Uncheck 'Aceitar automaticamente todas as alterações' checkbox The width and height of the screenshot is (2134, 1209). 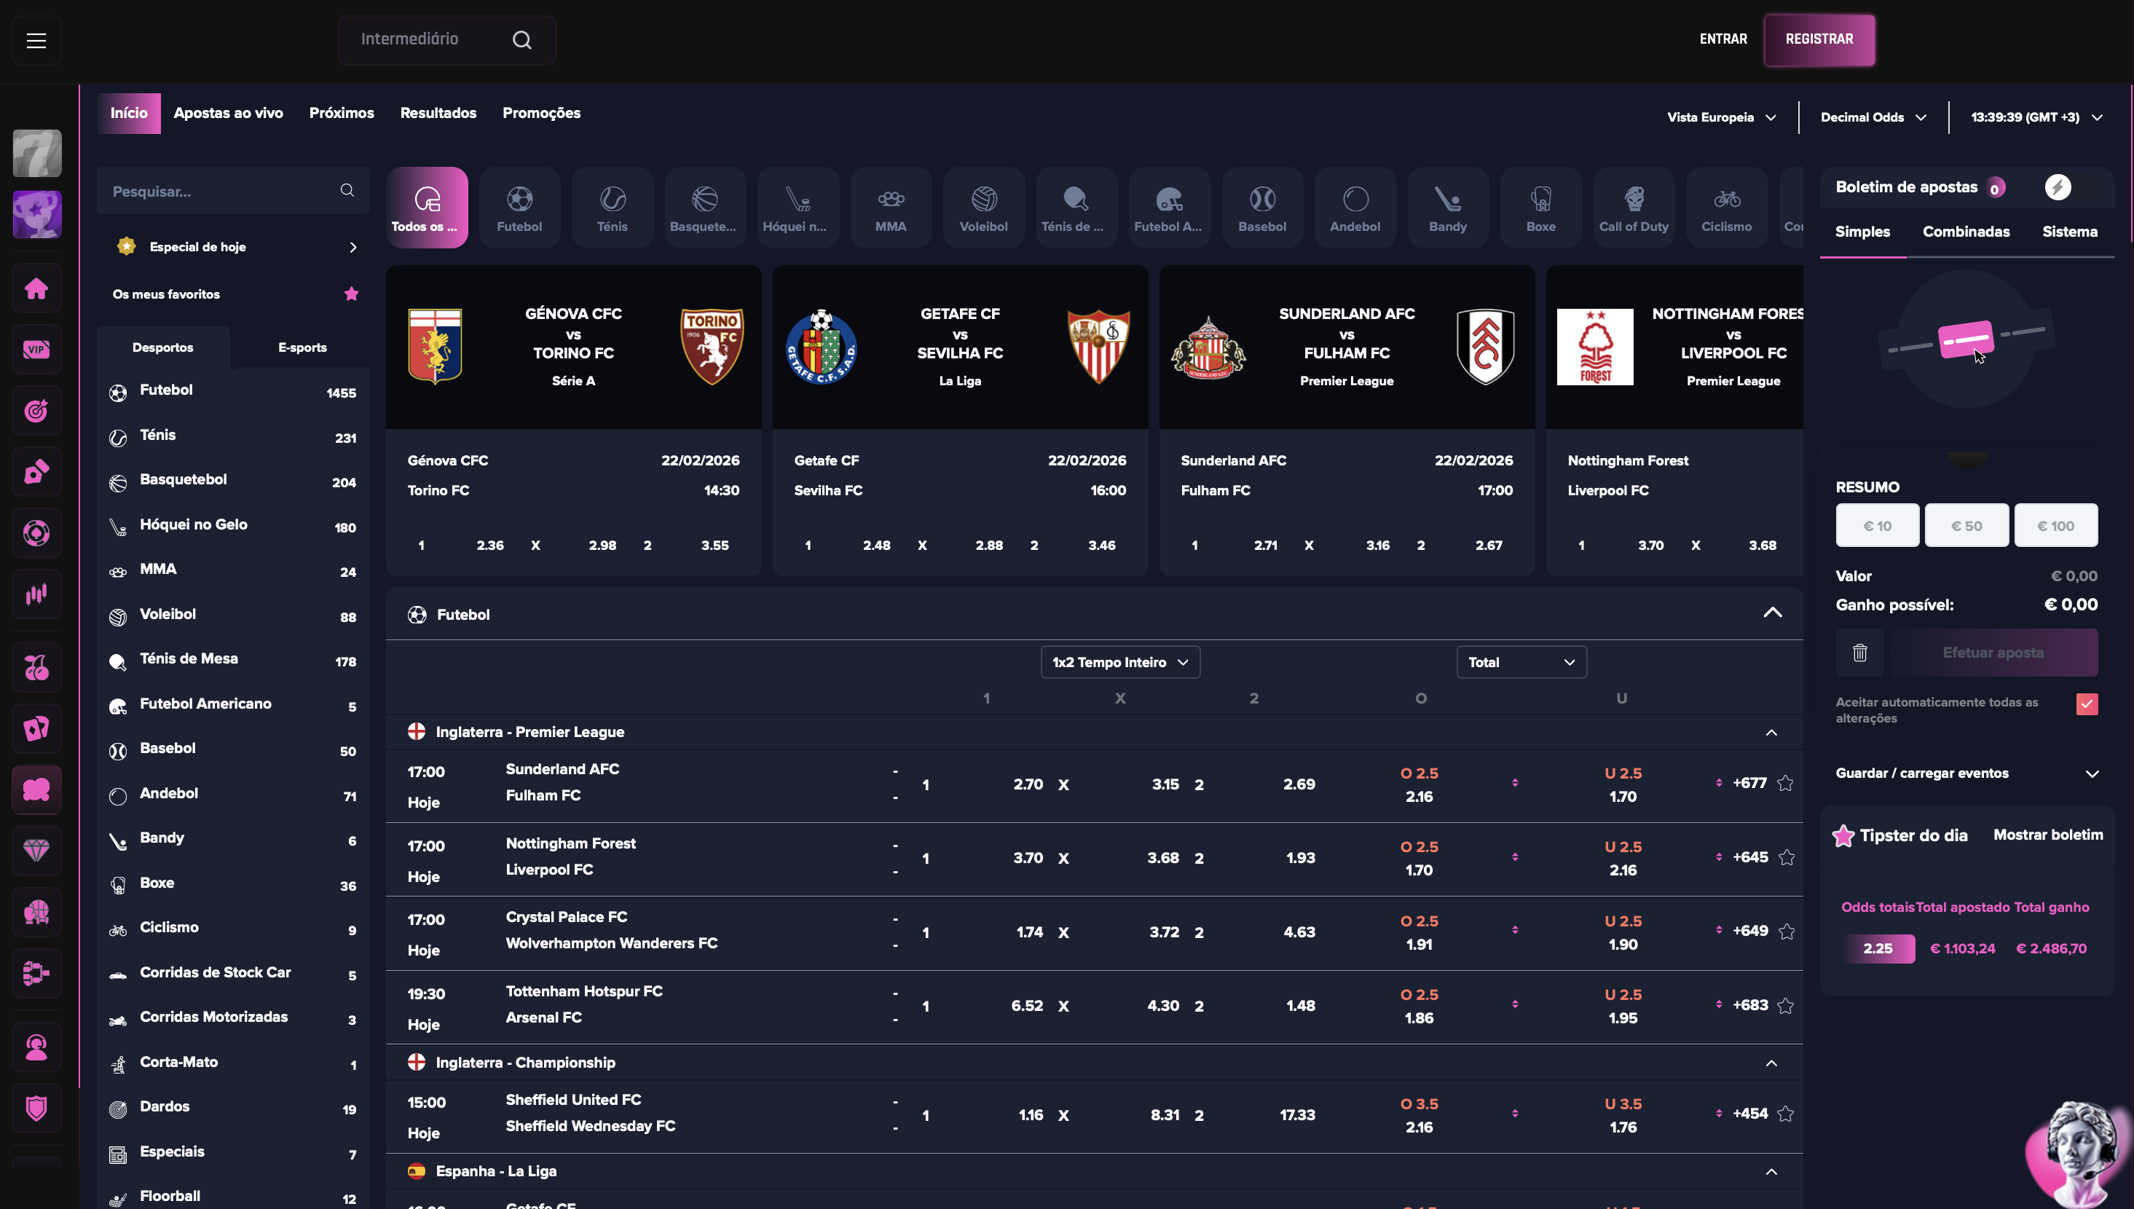[x=2087, y=704]
